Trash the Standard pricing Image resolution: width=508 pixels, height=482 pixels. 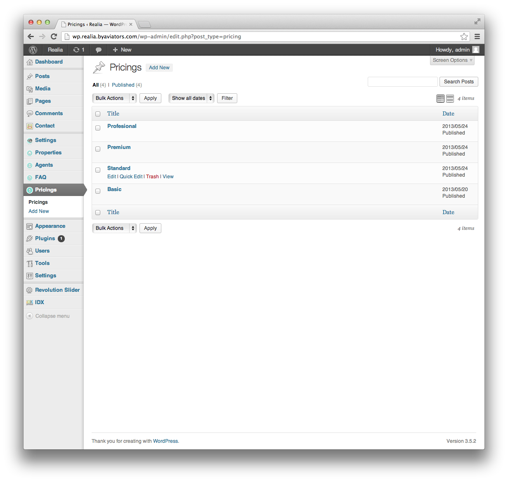coord(152,177)
